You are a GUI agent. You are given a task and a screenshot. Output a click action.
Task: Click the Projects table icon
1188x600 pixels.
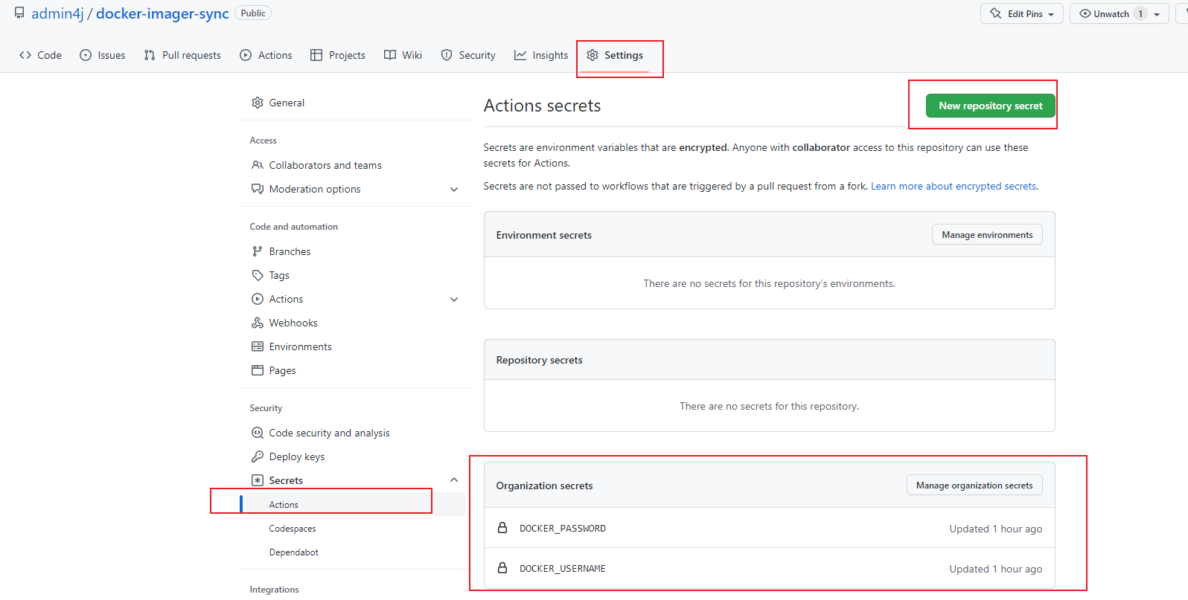(x=316, y=55)
